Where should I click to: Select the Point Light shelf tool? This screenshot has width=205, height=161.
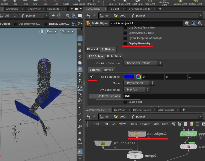124,2
